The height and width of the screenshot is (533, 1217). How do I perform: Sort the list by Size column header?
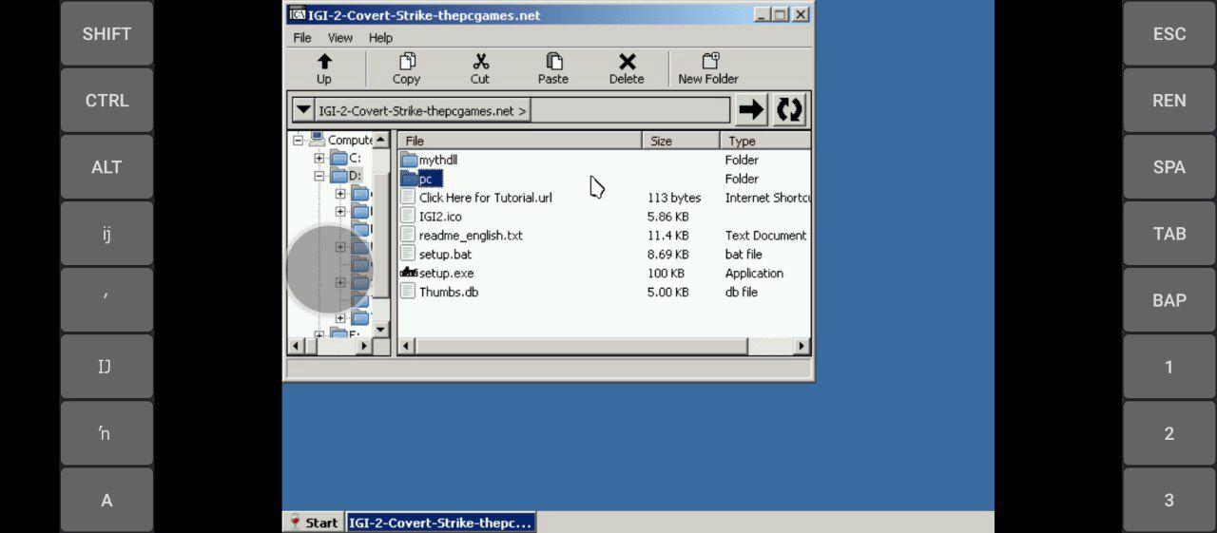click(680, 141)
